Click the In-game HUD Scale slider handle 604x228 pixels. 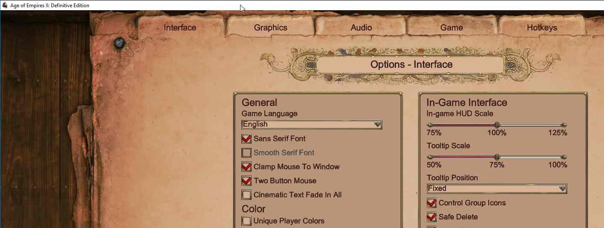(x=497, y=125)
